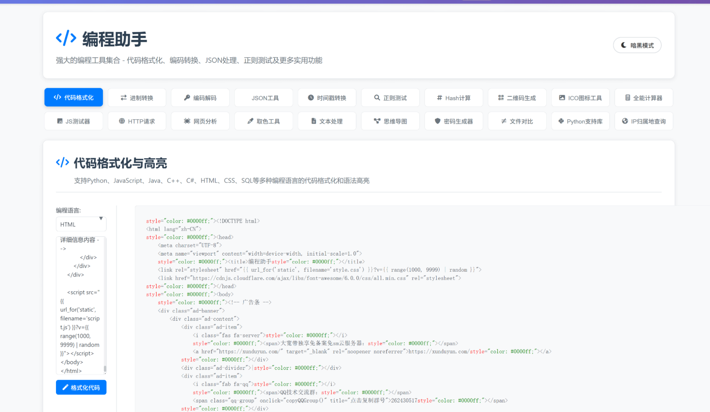The image size is (710, 412).
Task: Click the globe icon of IP归属地查询
Action: (x=625, y=121)
